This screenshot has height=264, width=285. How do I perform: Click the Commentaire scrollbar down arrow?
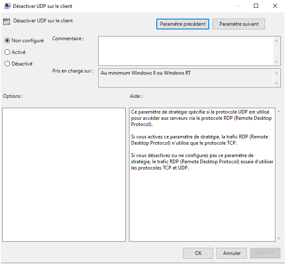(276, 62)
